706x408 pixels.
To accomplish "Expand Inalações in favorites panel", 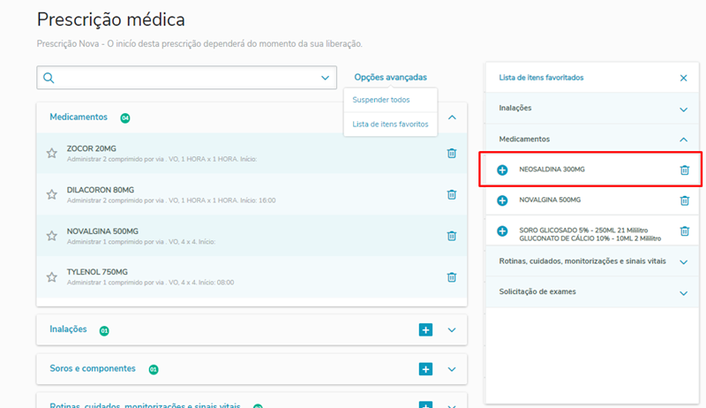I will 683,110.
